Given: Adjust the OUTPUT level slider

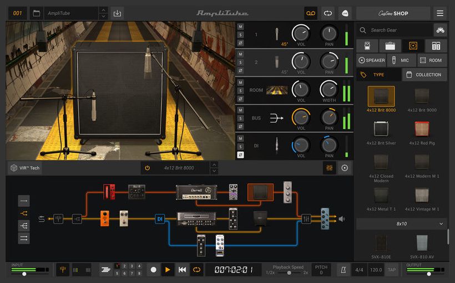Looking at the screenshot, I should (x=428, y=274).
